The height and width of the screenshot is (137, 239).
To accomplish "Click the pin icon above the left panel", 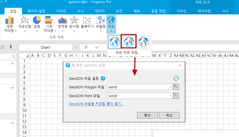I will click(11, 47).
